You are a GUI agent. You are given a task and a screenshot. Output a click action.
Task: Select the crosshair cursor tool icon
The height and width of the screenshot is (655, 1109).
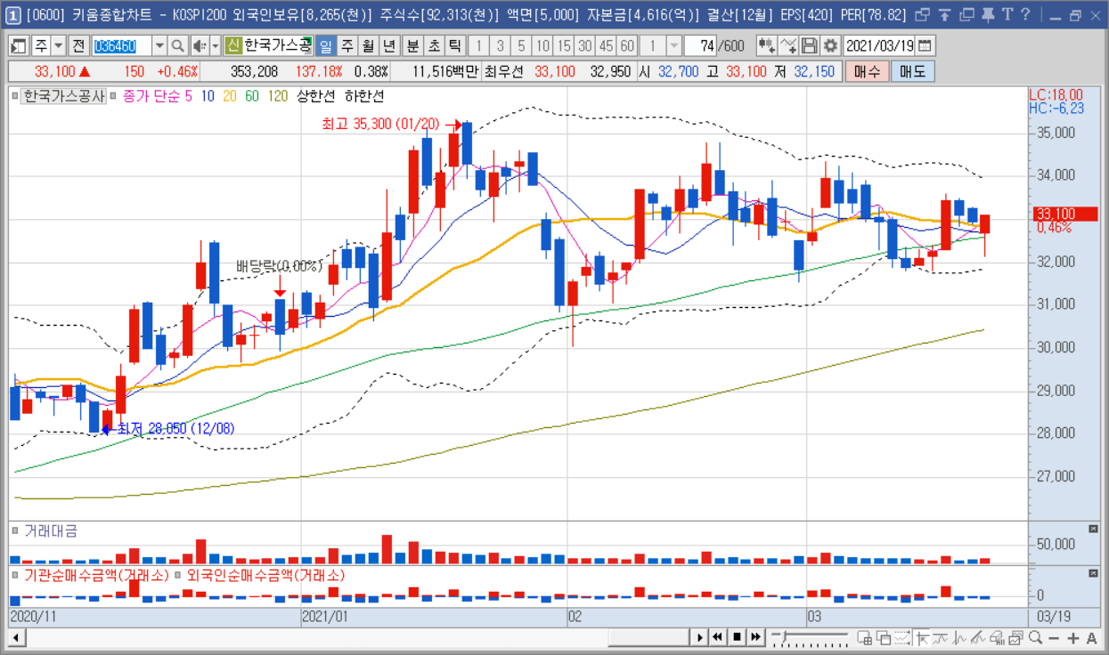click(921, 637)
